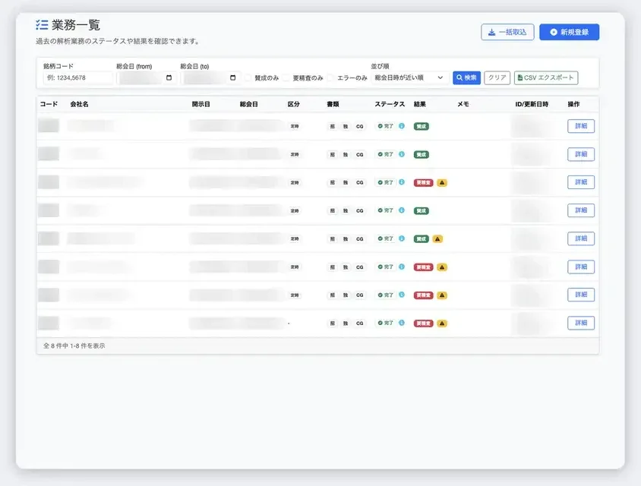
Task: Click the red 要精査 badge in the last row
Action: point(424,323)
